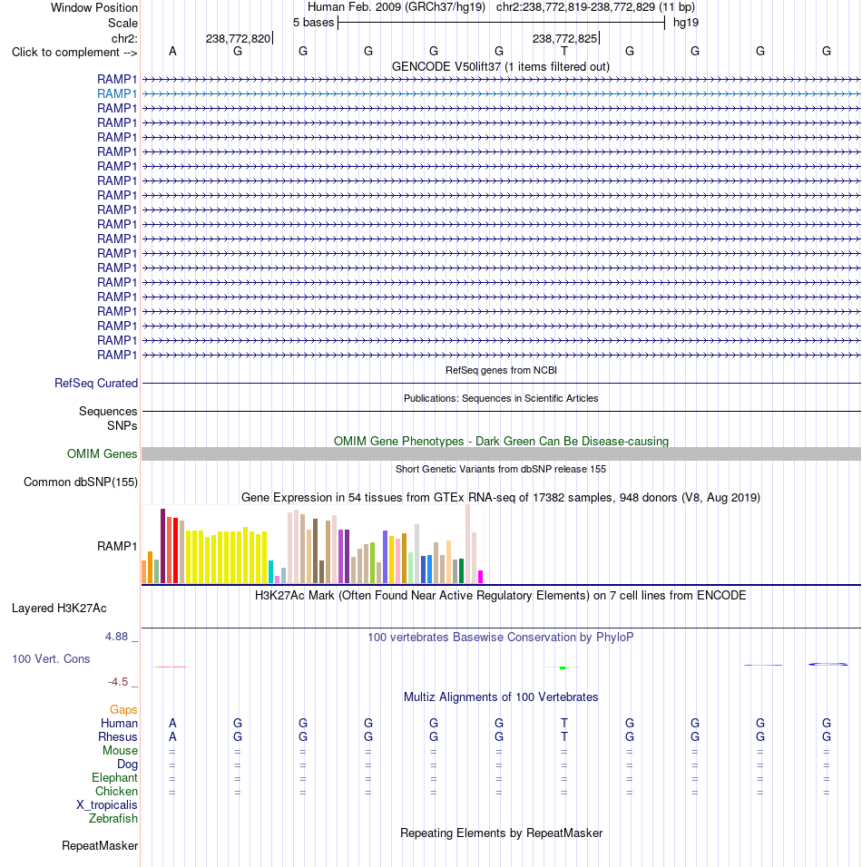Click the Chicken species label

116,792
